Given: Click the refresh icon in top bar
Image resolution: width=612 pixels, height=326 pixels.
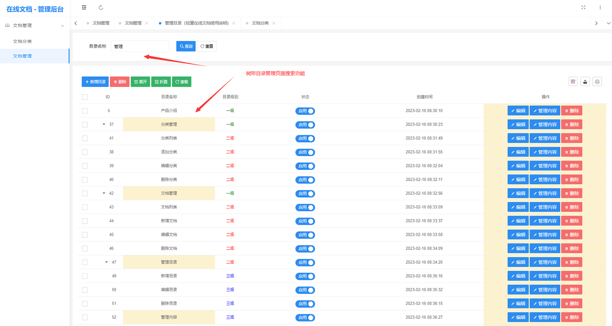Looking at the screenshot, I should (x=101, y=8).
